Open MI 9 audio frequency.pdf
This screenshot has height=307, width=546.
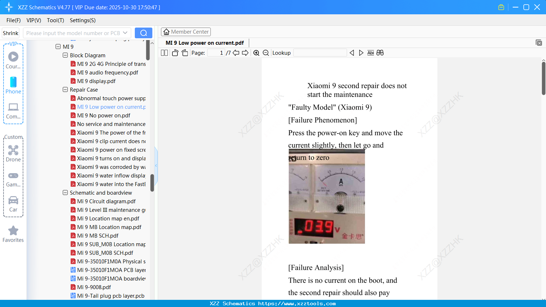[105, 72]
